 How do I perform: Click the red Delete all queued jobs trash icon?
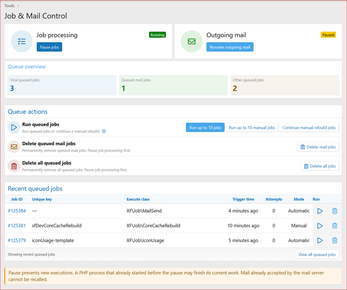click(x=14, y=166)
